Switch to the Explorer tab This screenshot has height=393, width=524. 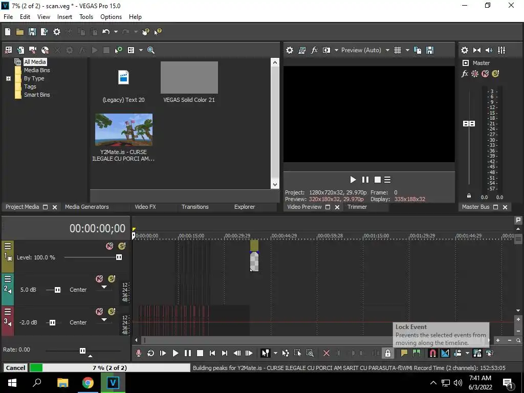(244, 207)
